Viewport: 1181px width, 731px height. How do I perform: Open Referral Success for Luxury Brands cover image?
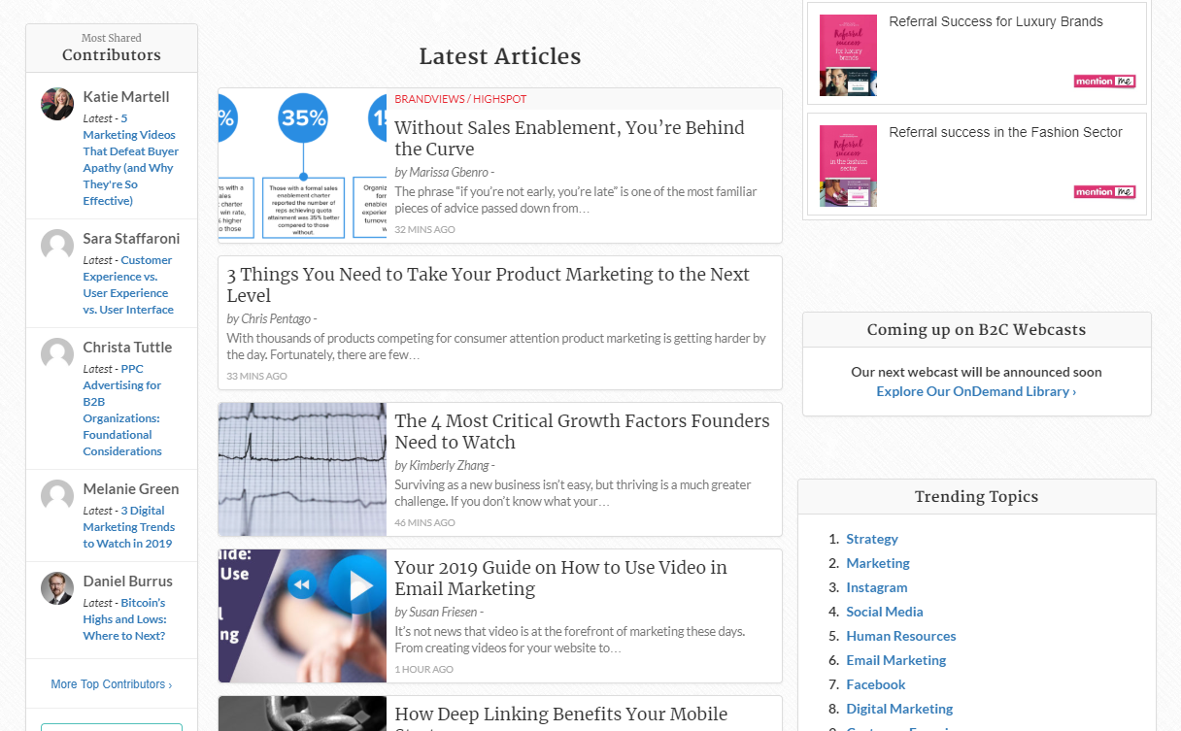[x=848, y=55]
